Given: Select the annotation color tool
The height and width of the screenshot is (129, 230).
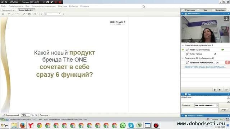Looking at the screenshot, I should pyautogui.click(x=29, y=14).
